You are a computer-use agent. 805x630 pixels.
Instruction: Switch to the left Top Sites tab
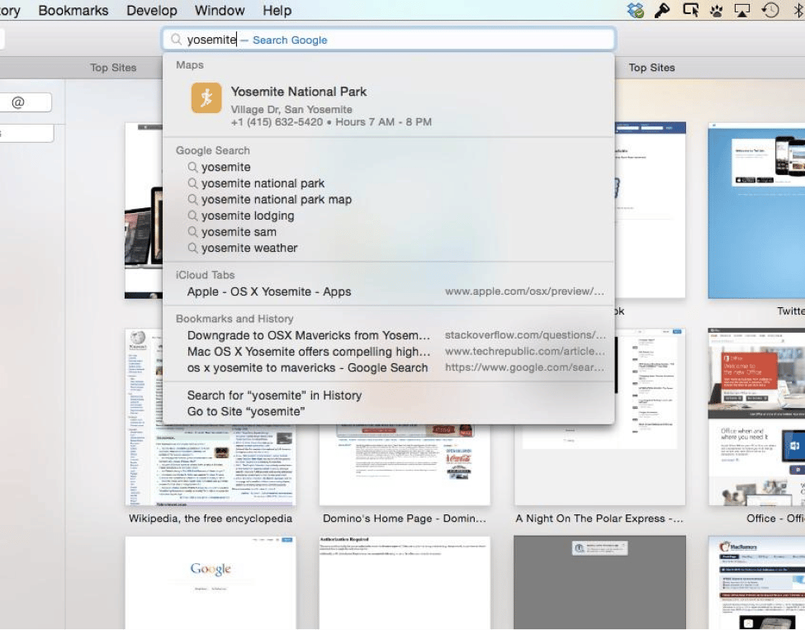click(x=113, y=68)
